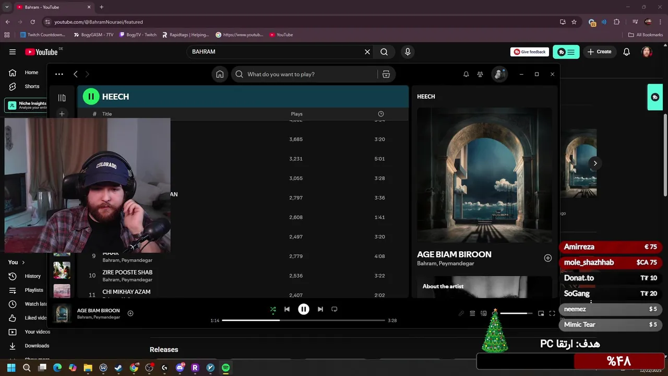Skip to previous track in Spotify
This screenshot has width=668, height=376.
click(287, 309)
